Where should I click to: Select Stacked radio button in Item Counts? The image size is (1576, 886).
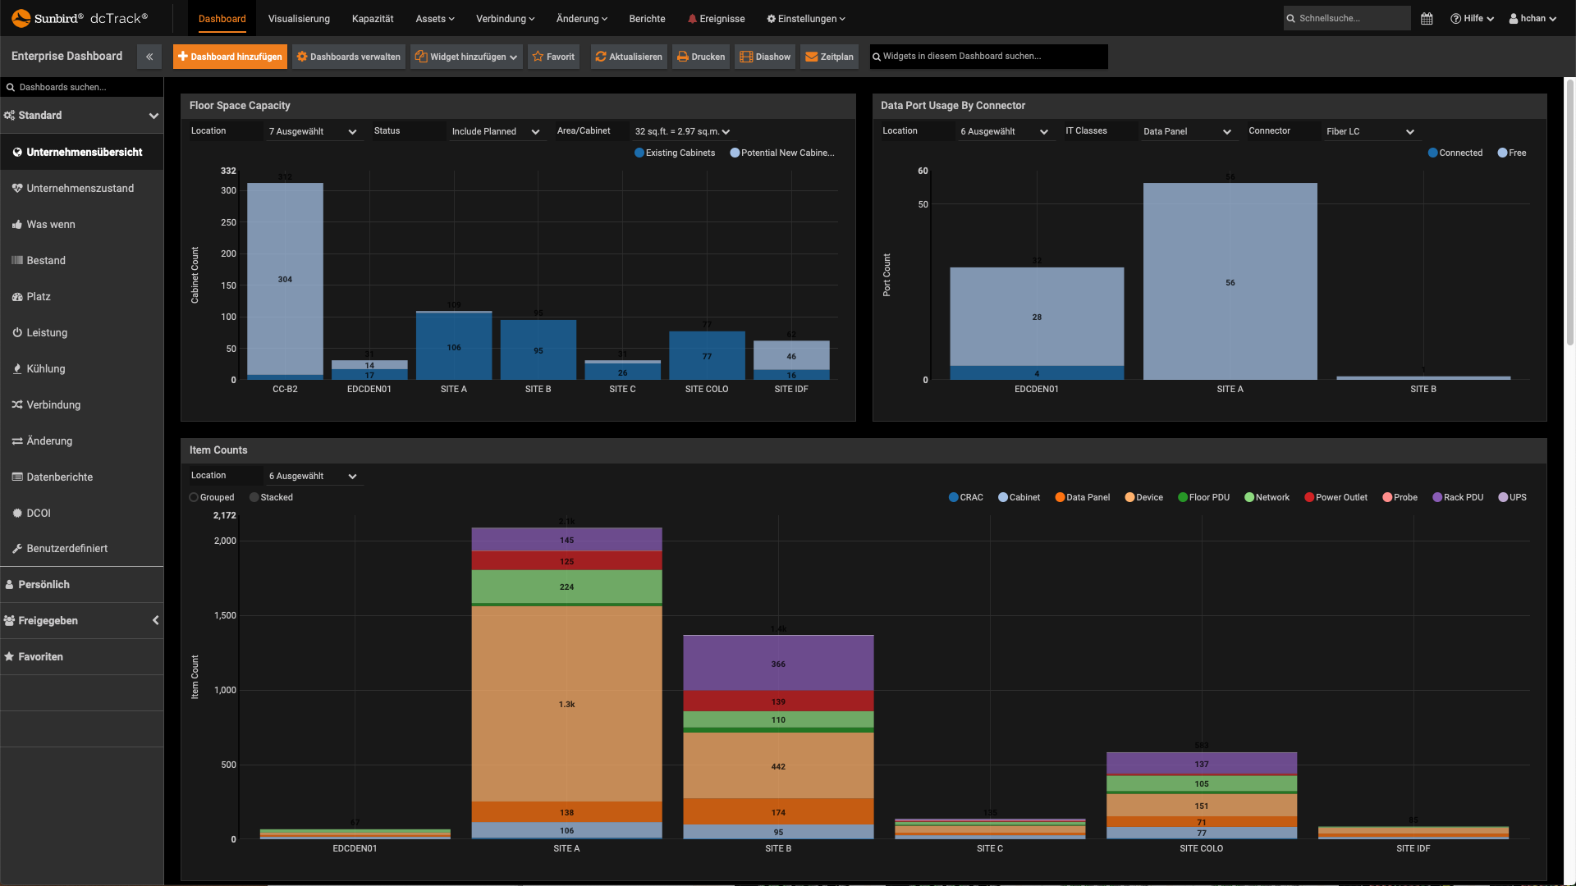pos(254,496)
